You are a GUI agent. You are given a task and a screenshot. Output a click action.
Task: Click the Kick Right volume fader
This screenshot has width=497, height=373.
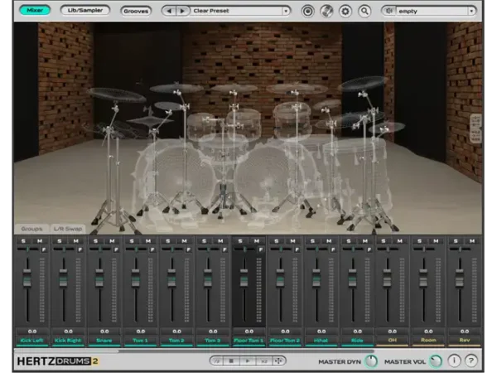(64, 278)
